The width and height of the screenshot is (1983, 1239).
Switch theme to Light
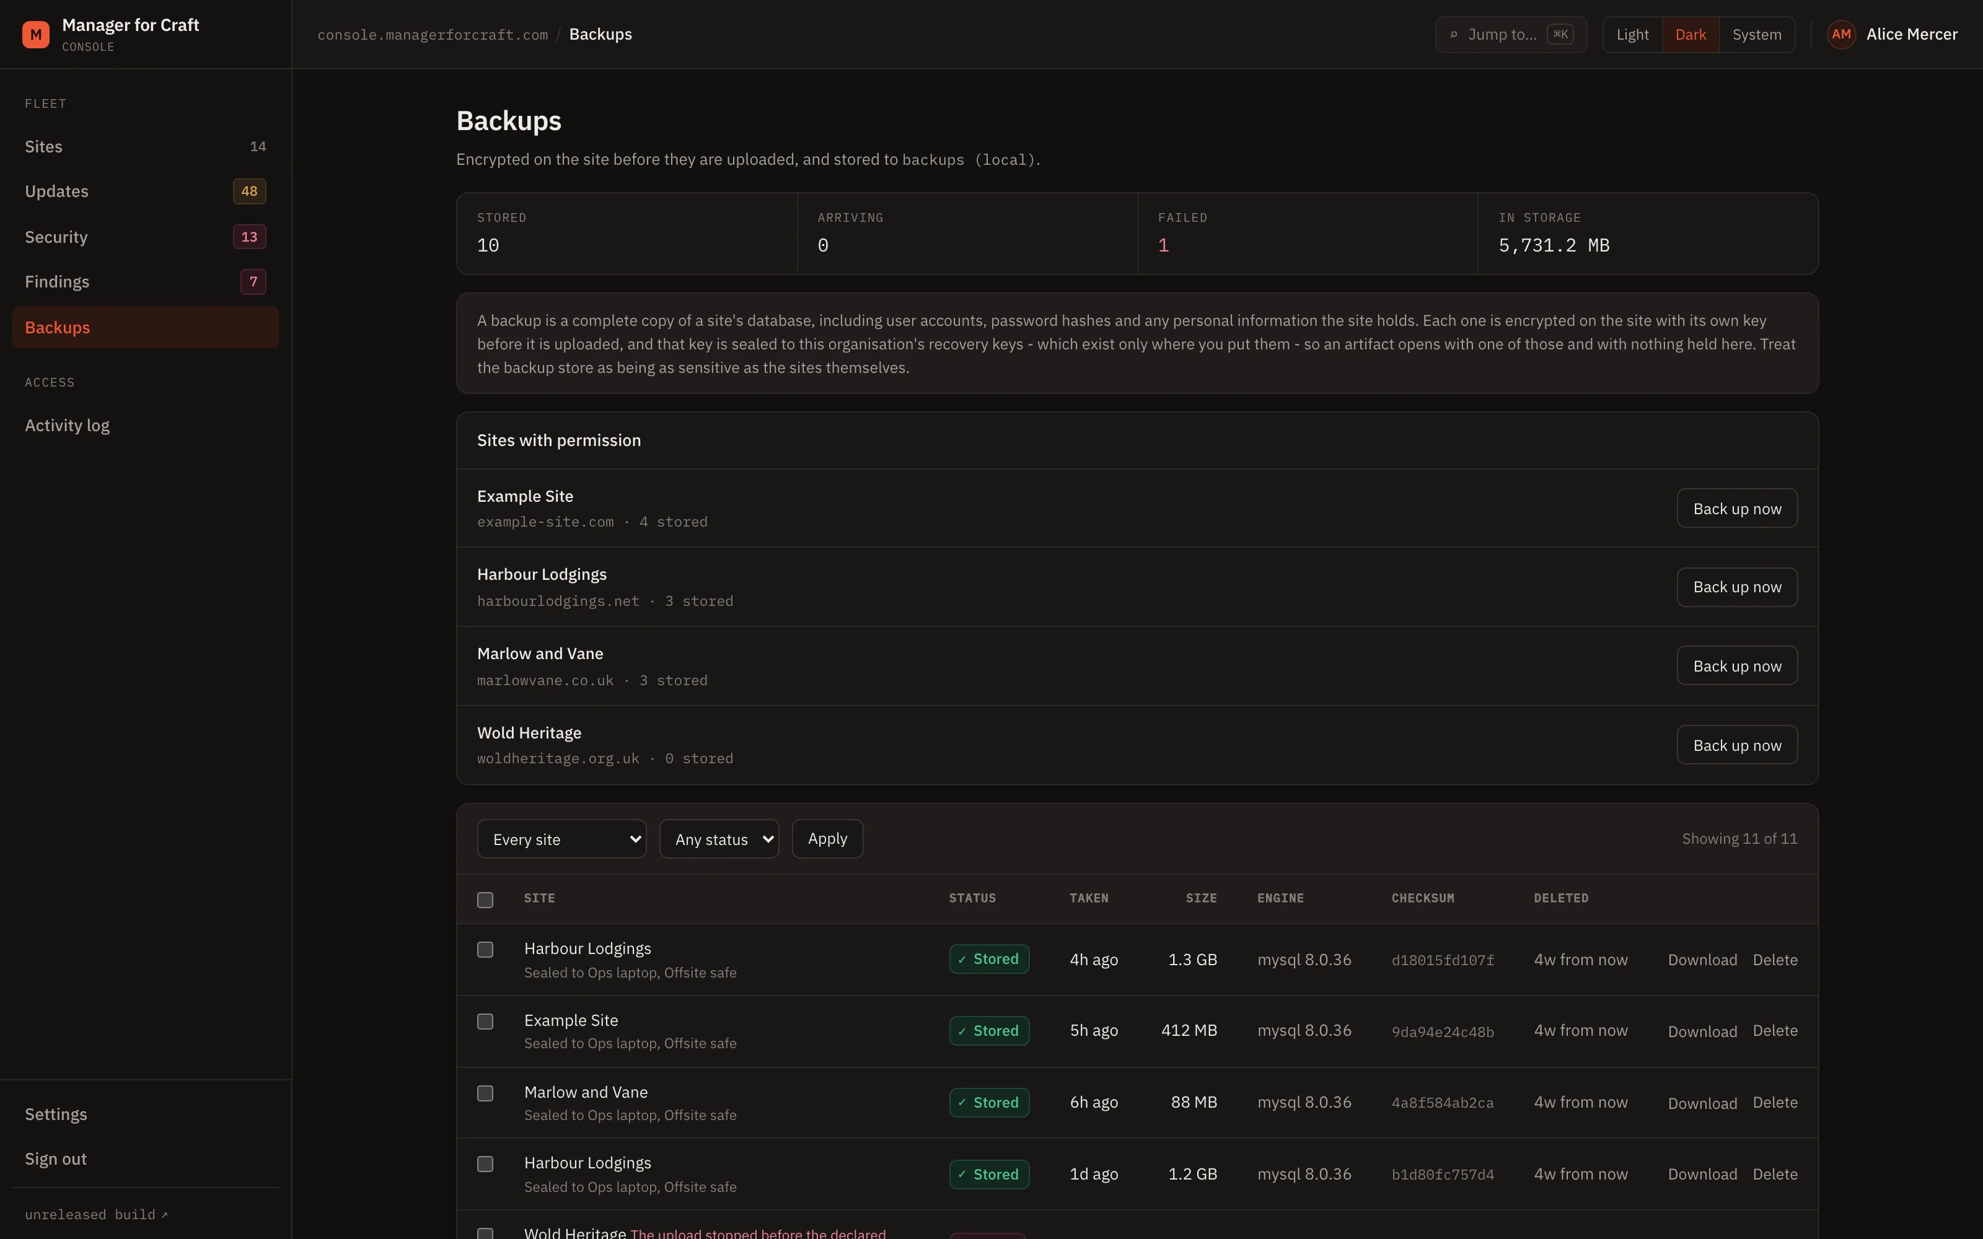click(x=1632, y=35)
